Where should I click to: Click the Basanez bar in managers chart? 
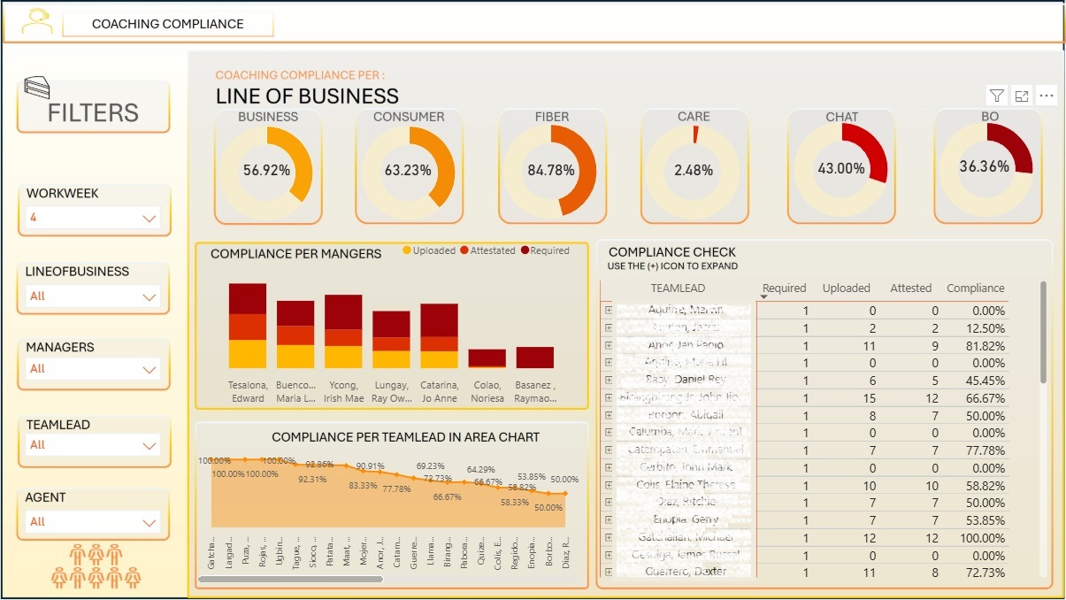point(534,358)
